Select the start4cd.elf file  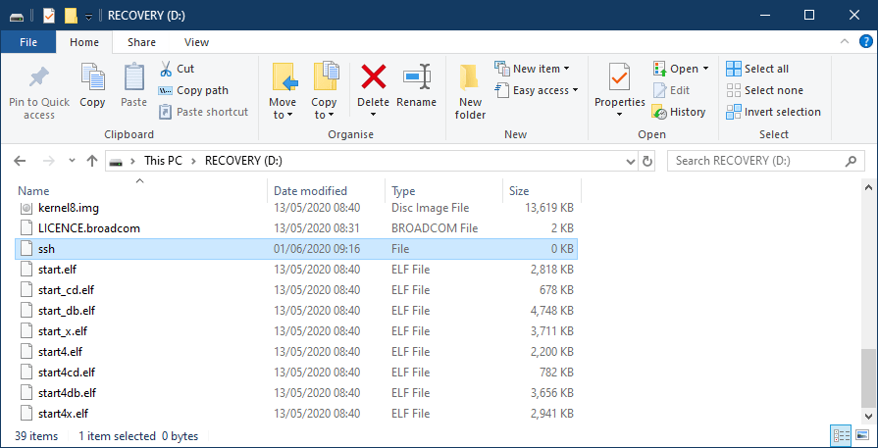[295, 373]
